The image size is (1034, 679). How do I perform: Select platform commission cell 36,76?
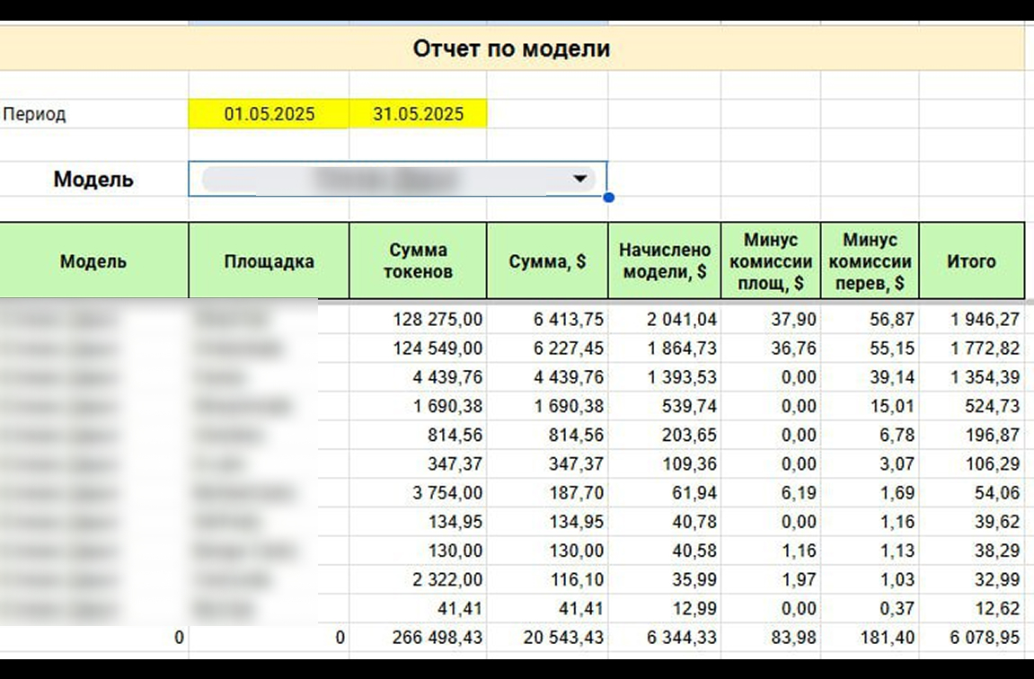[771, 348]
